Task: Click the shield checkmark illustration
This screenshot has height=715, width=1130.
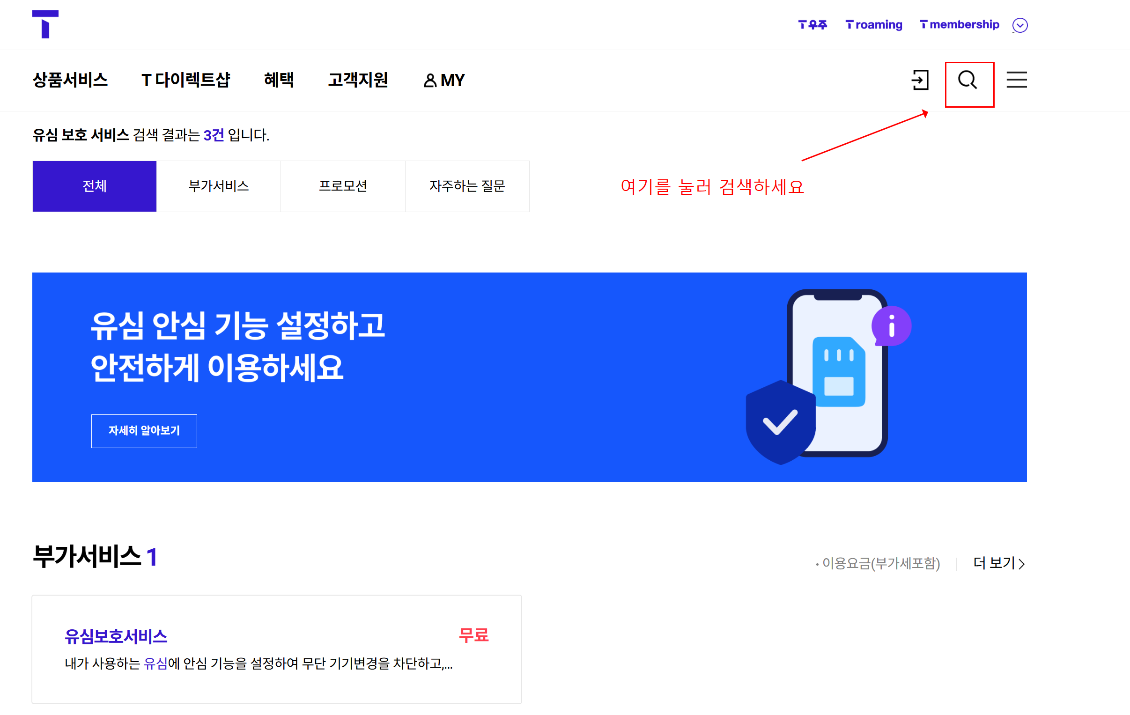Action: pyautogui.click(x=780, y=422)
